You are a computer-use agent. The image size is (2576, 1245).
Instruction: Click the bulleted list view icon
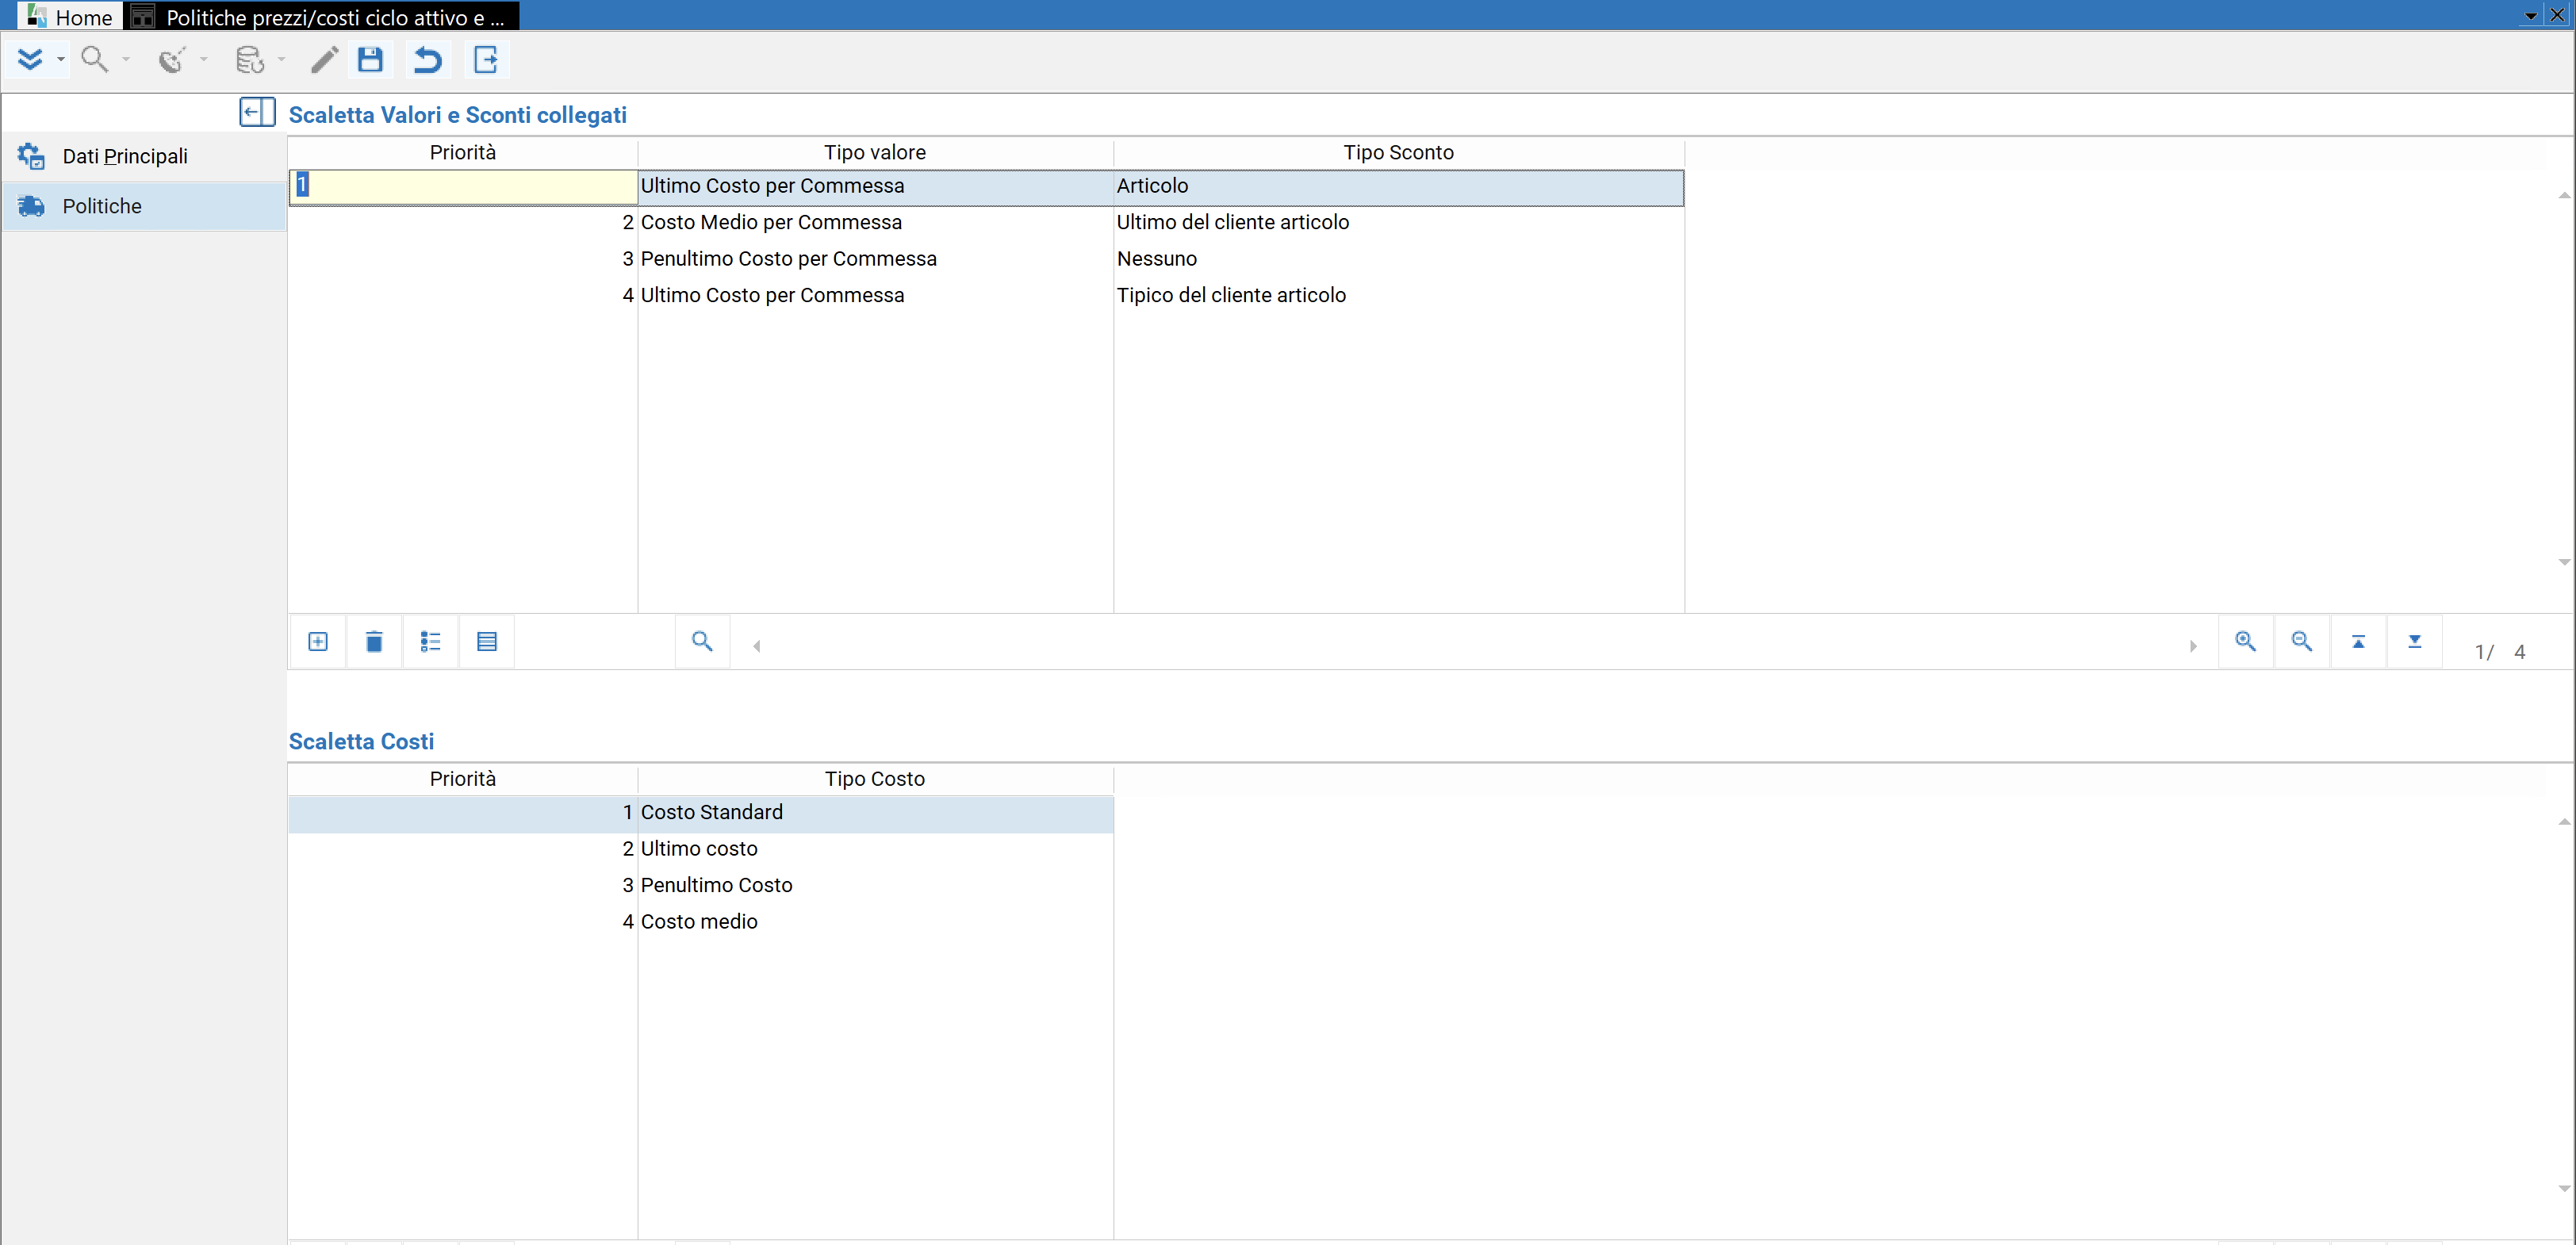[x=430, y=642]
